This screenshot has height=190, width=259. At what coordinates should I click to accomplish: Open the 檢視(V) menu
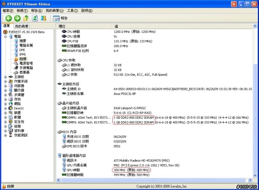point(22,11)
